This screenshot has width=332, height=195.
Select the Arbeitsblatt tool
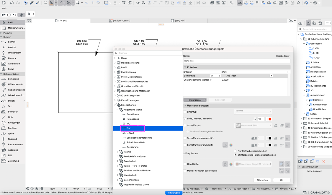pos(12,64)
